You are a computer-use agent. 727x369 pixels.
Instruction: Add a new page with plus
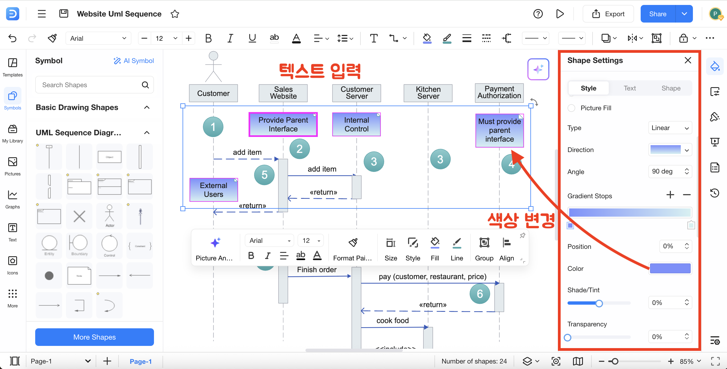(107, 361)
